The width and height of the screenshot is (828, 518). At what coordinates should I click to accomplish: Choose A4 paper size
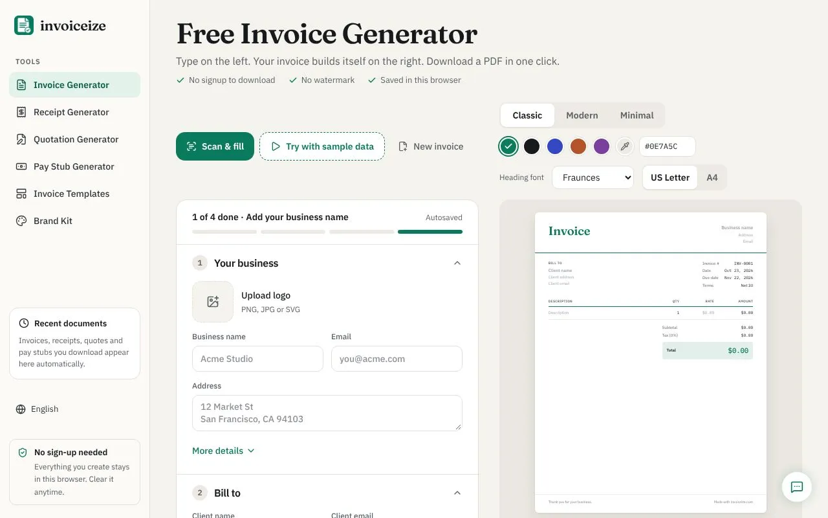pos(712,177)
